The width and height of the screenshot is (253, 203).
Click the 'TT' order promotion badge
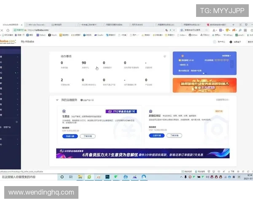(121, 112)
